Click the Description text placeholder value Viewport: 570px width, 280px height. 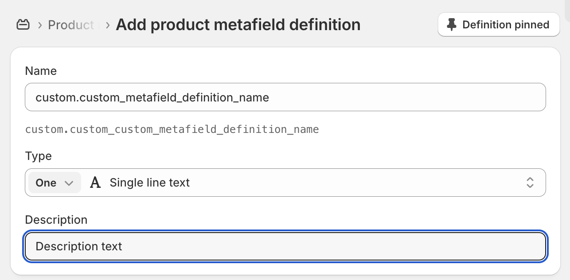(78, 246)
